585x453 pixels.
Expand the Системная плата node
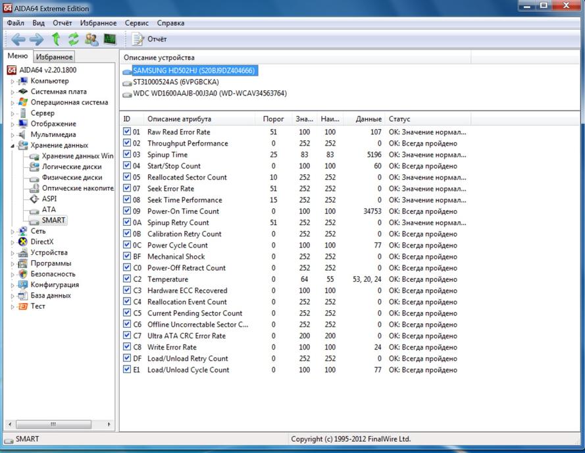13,92
